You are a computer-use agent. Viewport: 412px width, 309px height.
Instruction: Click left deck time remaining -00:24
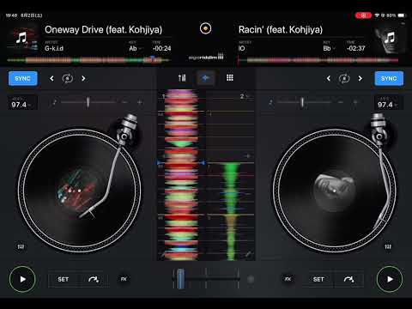tap(161, 48)
